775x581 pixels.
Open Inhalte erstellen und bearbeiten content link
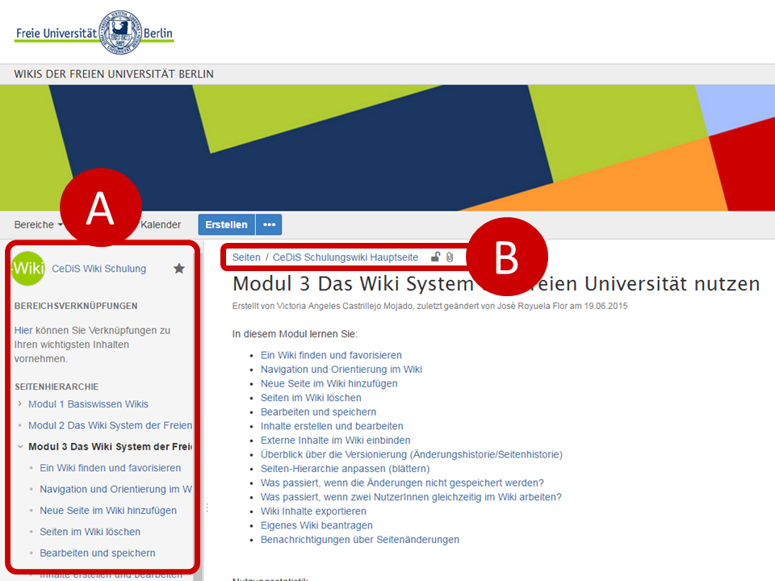tap(332, 426)
